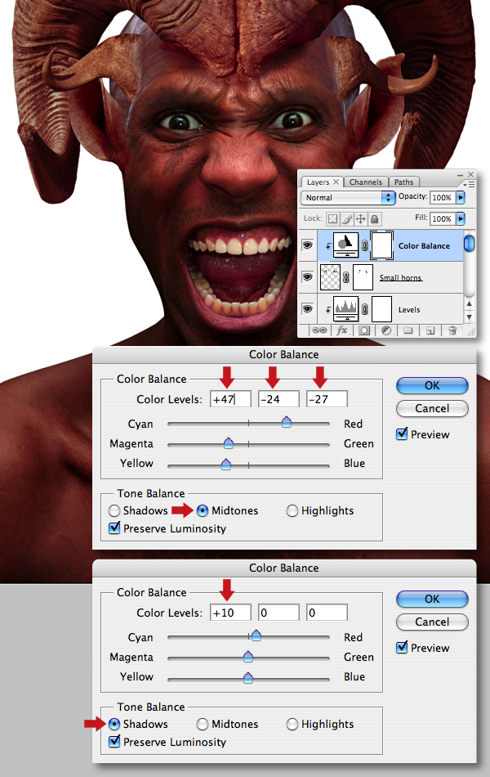Add a layer mask using the footer icon

pos(364,330)
